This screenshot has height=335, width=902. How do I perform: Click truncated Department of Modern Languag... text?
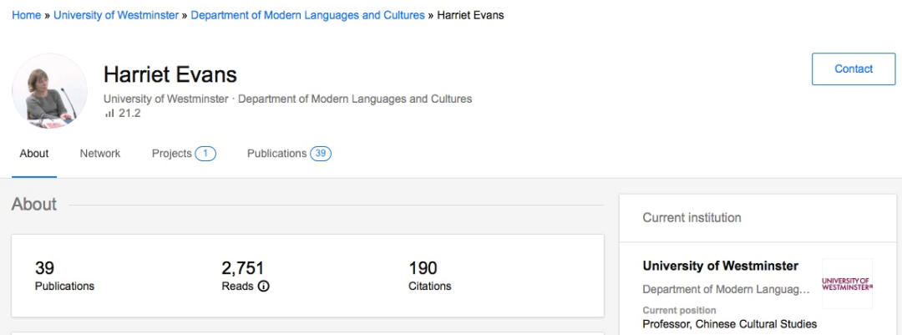tap(726, 290)
